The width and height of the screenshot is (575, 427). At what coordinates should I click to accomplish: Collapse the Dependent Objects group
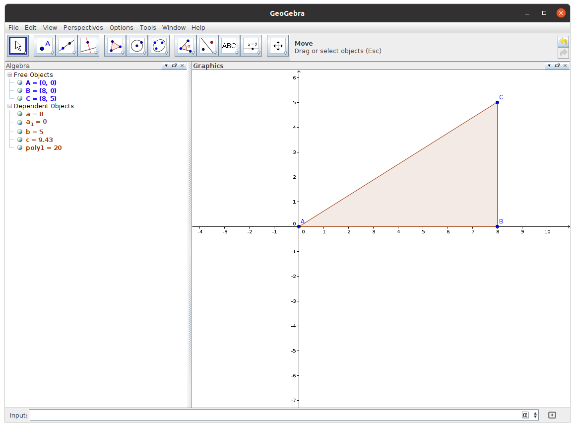pyautogui.click(x=10, y=106)
